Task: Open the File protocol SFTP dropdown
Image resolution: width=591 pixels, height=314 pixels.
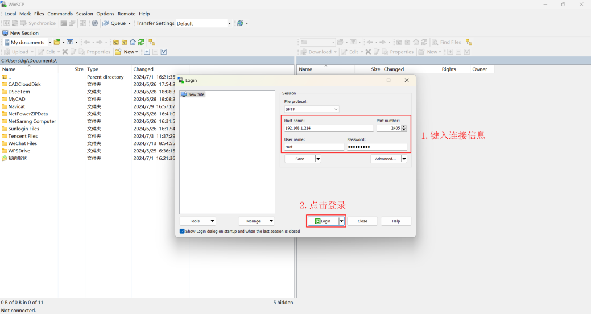Action: (x=312, y=109)
